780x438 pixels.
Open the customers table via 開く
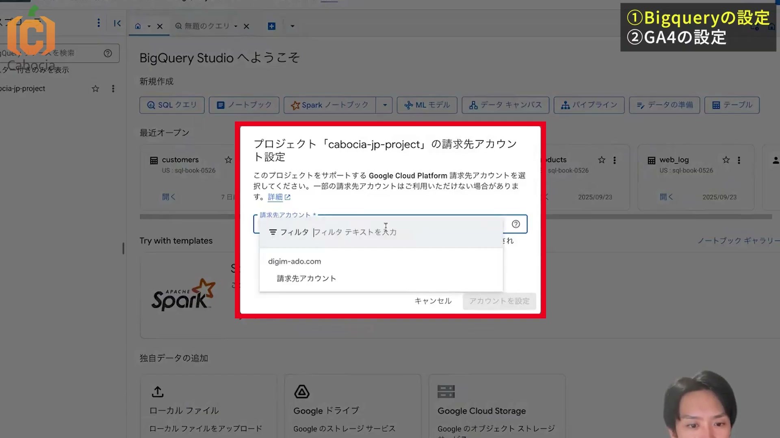point(169,197)
